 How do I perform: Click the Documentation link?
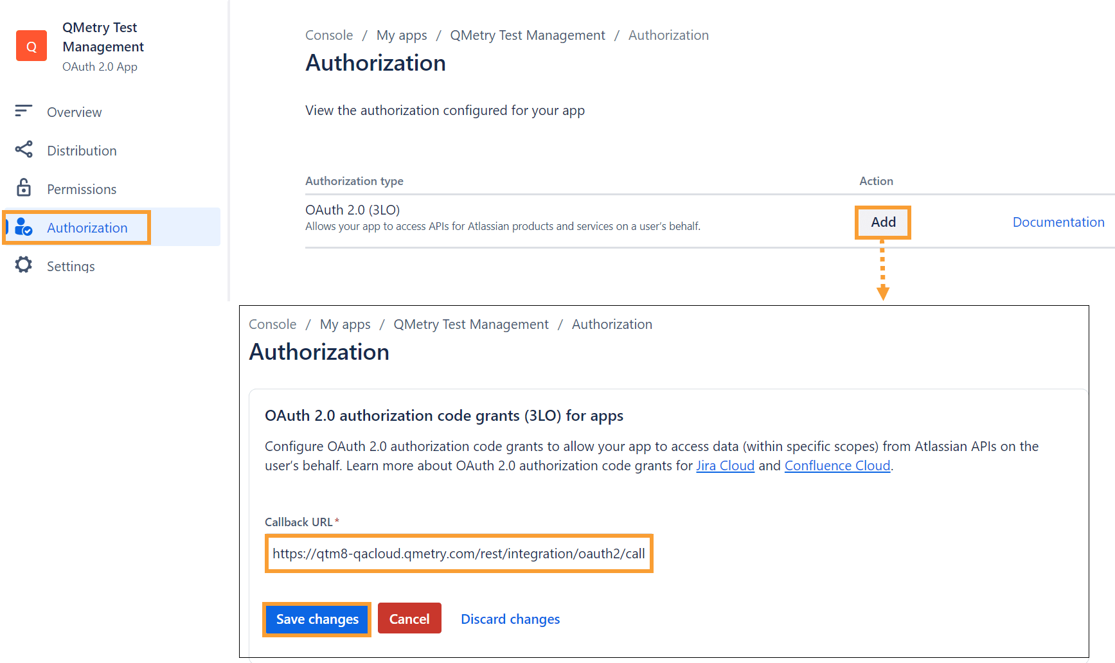tap(1058, 222)
